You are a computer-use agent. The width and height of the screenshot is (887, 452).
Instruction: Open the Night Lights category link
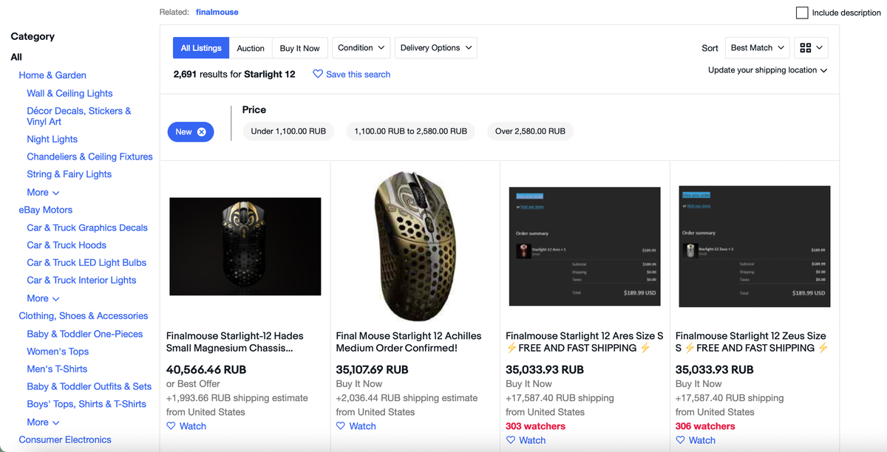pos(52,140)
